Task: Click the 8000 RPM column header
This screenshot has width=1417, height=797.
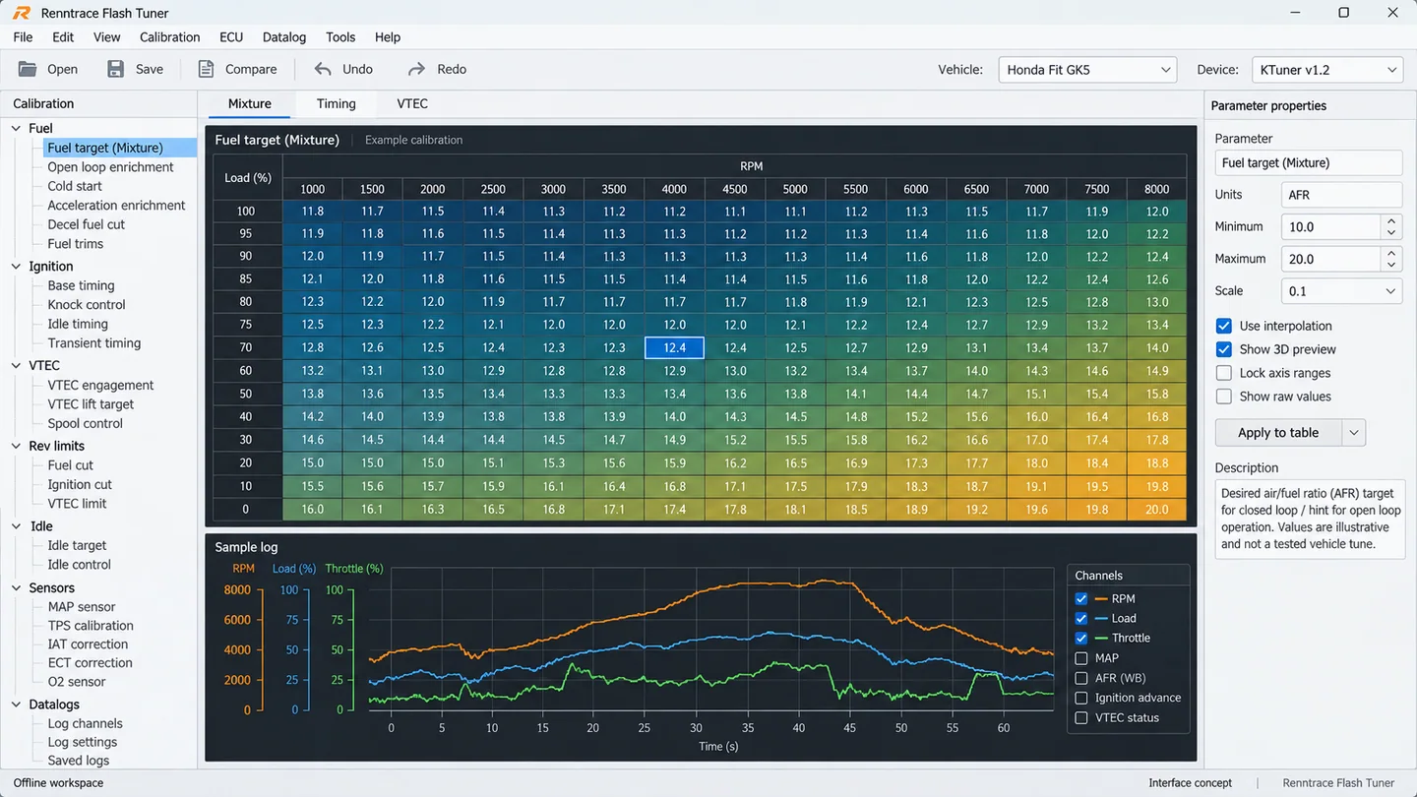Action: [1157, 189]
